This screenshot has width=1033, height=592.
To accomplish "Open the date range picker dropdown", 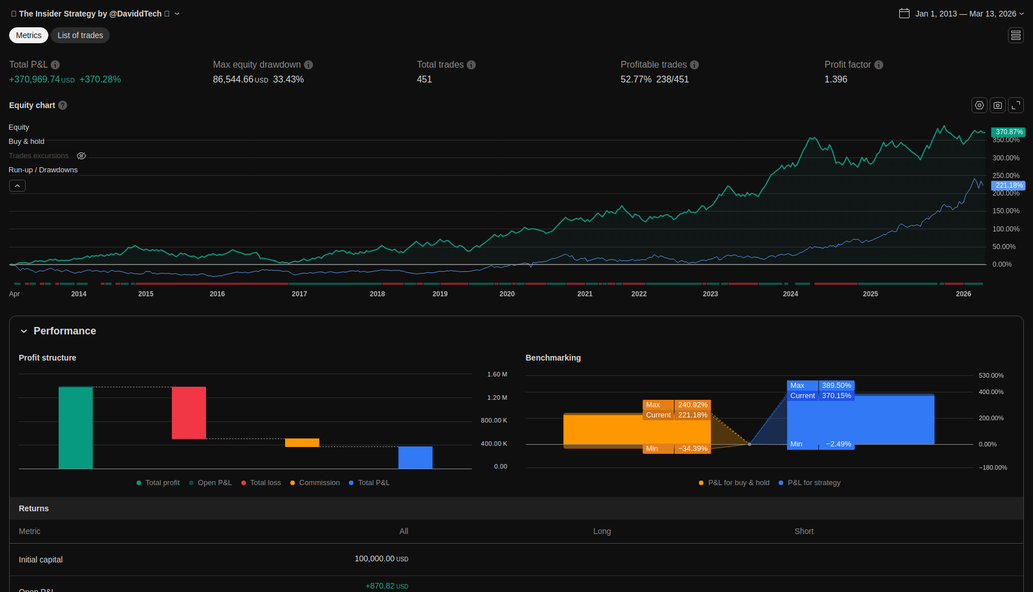I will (x=961, y=14).
